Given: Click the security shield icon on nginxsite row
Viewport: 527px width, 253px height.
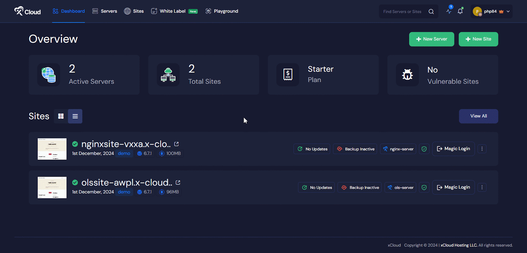Looking at the screenshot, I should tap(424, 149).
